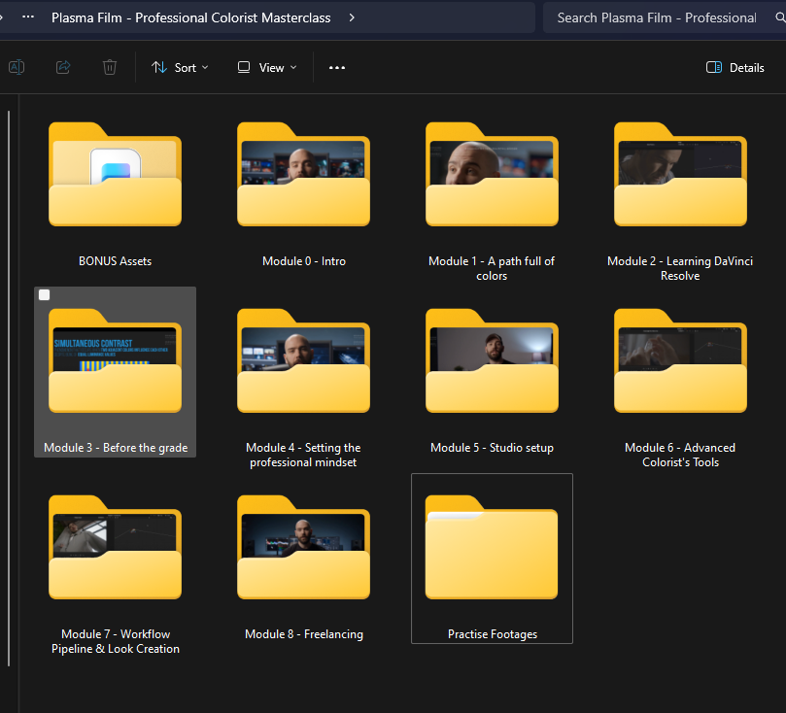The width and height of the screenshot is (786, 713).
Task: Click the Module 8 - Freelancing label
Action: [x=303, y=634]
